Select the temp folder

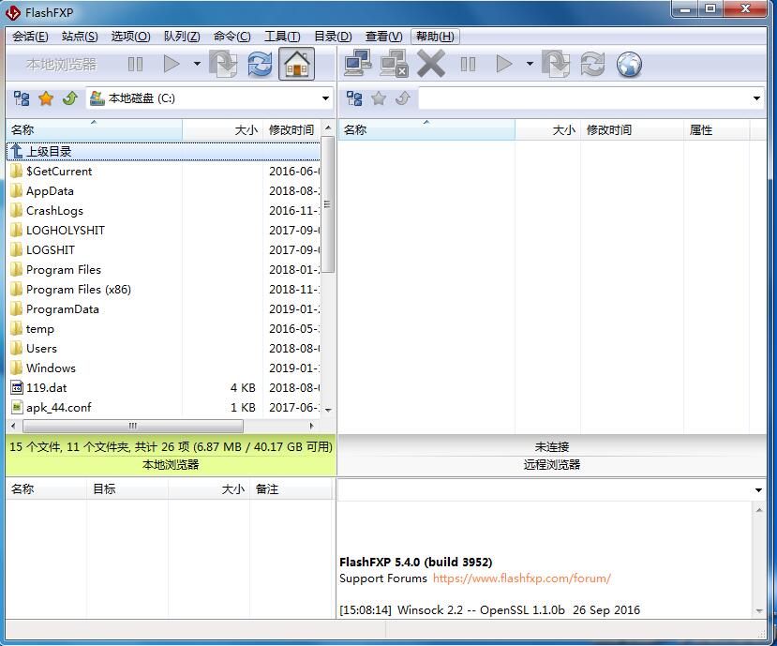tap(39, 329)
